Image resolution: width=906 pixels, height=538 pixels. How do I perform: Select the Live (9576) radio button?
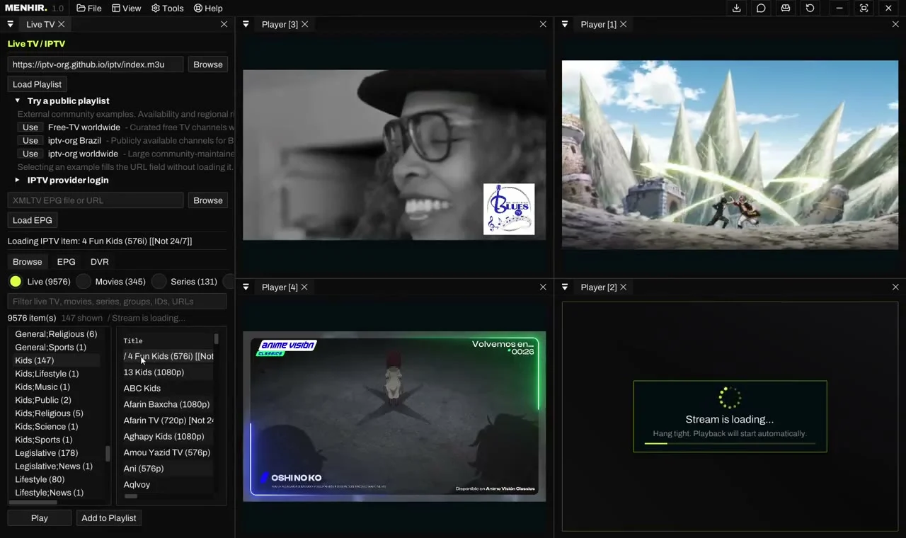(x=16, y=282)
